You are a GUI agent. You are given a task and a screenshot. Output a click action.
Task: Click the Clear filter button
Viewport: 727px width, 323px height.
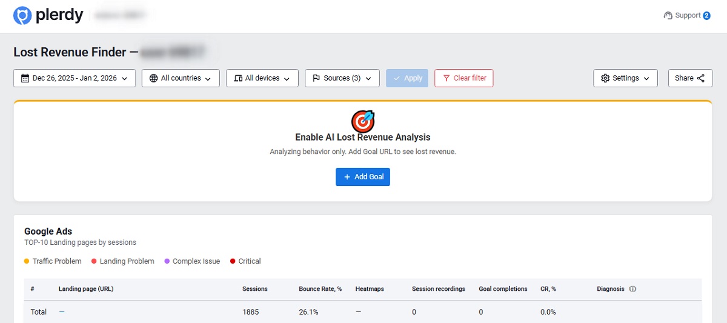[x=464, y=78]
